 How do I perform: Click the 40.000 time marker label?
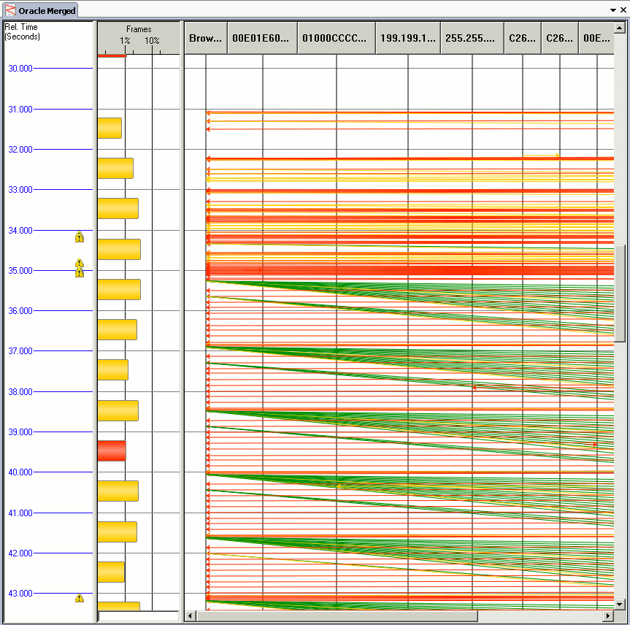pos(20,472)
